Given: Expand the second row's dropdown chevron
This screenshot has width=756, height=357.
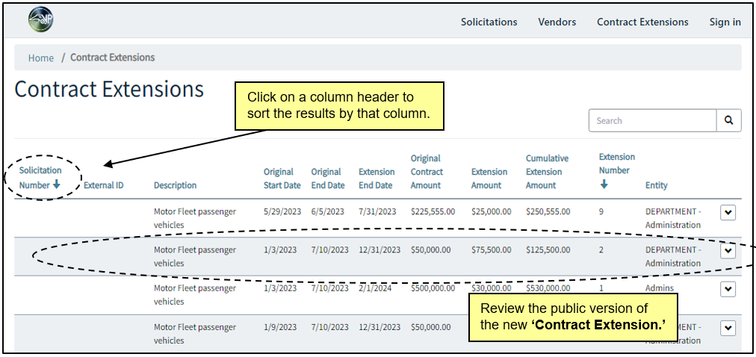Looking at the screenshot, I should point(728,251).
